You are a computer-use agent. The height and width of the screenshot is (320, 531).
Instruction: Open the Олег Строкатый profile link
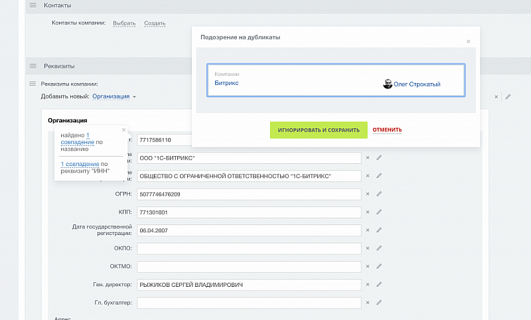click(417, 84)
